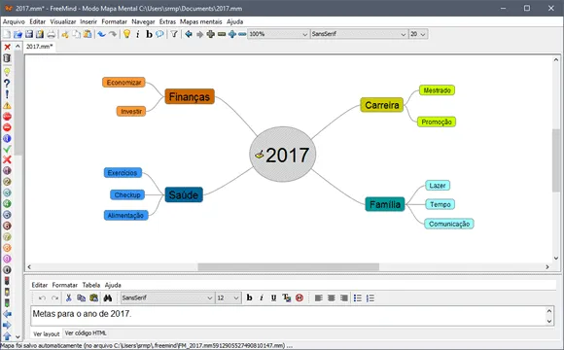Open a mind map via folder icon
Image resolution: width=564 pixels, height=350 pixels.
[x=18, y=34]
